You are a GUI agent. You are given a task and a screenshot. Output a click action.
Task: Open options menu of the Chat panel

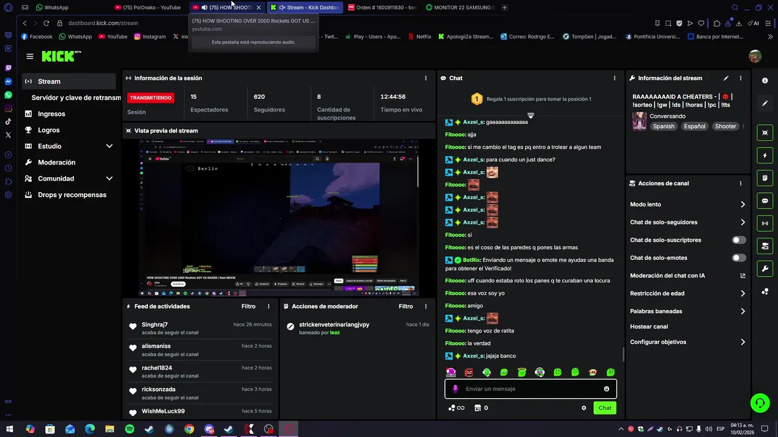(x=614, y=78)
